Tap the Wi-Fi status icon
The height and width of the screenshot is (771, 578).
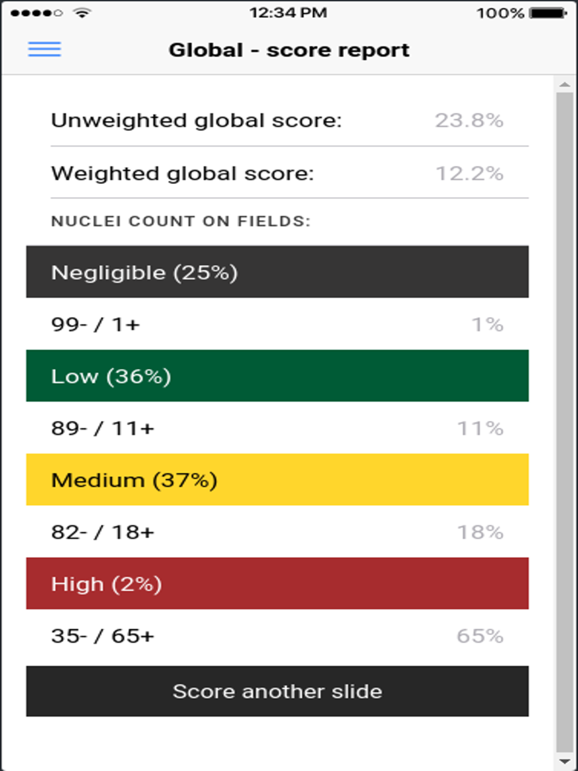pyautogui.click(x=83, y=13)
